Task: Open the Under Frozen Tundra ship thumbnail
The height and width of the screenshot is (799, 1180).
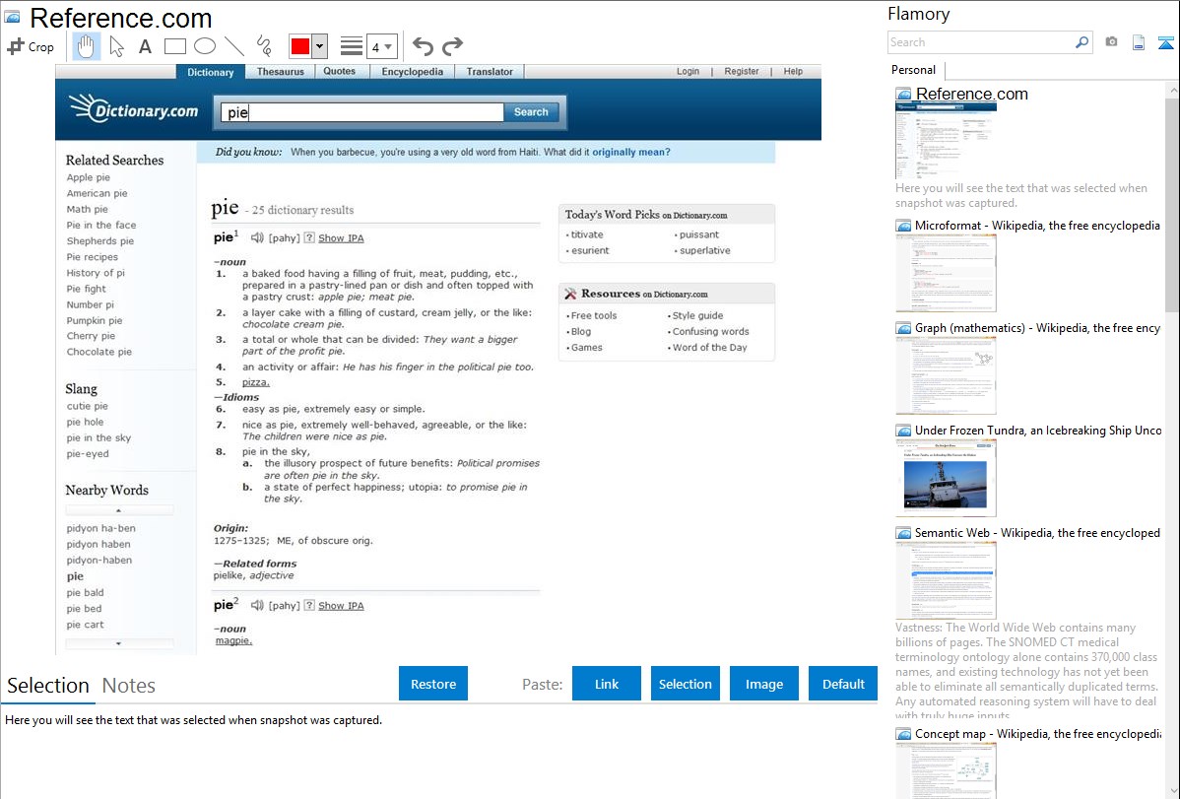Action: pos(946,478)
